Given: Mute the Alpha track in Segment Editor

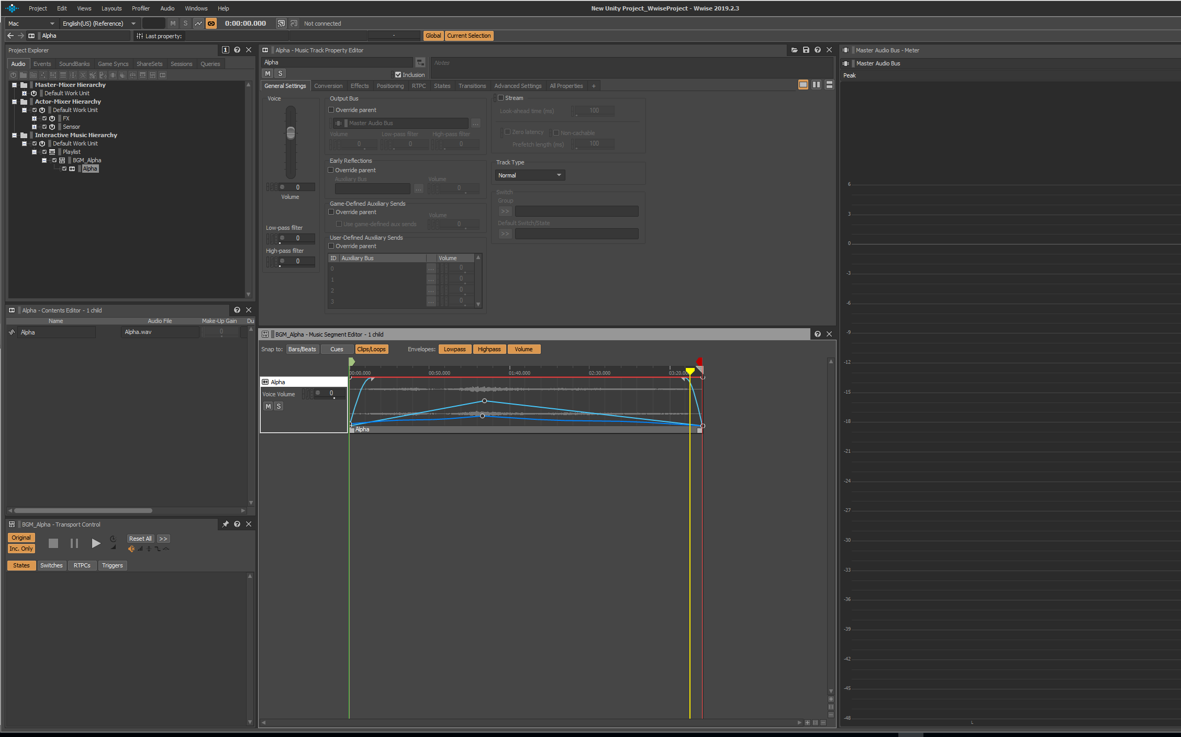Looking at the screenshot, I should pos(268,406).
